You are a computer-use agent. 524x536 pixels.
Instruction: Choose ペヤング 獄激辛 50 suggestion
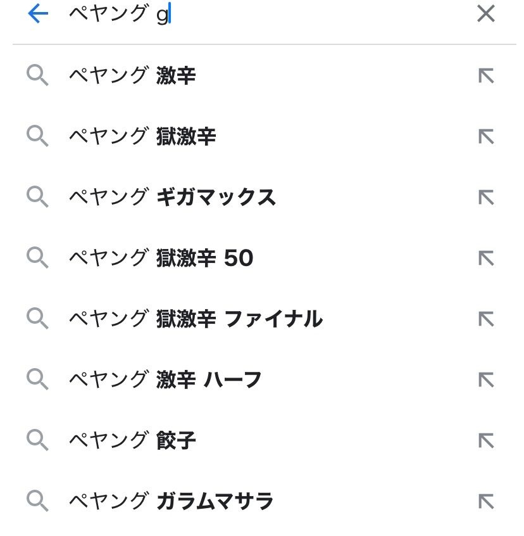[161, 258]
